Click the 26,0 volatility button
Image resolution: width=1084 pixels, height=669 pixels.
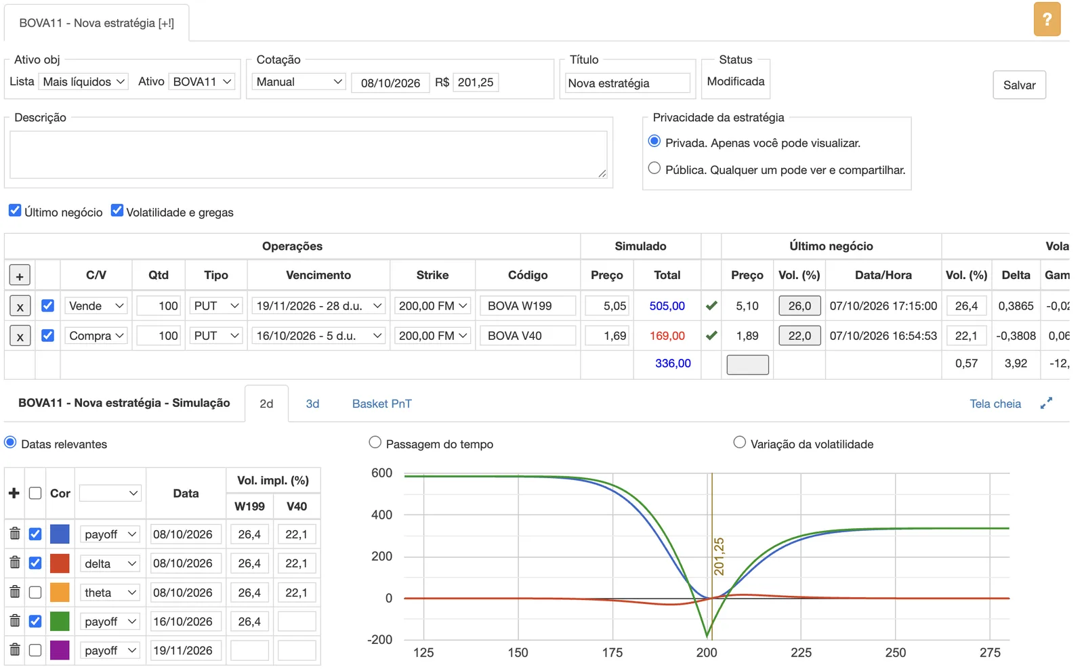tap(799, 306)
